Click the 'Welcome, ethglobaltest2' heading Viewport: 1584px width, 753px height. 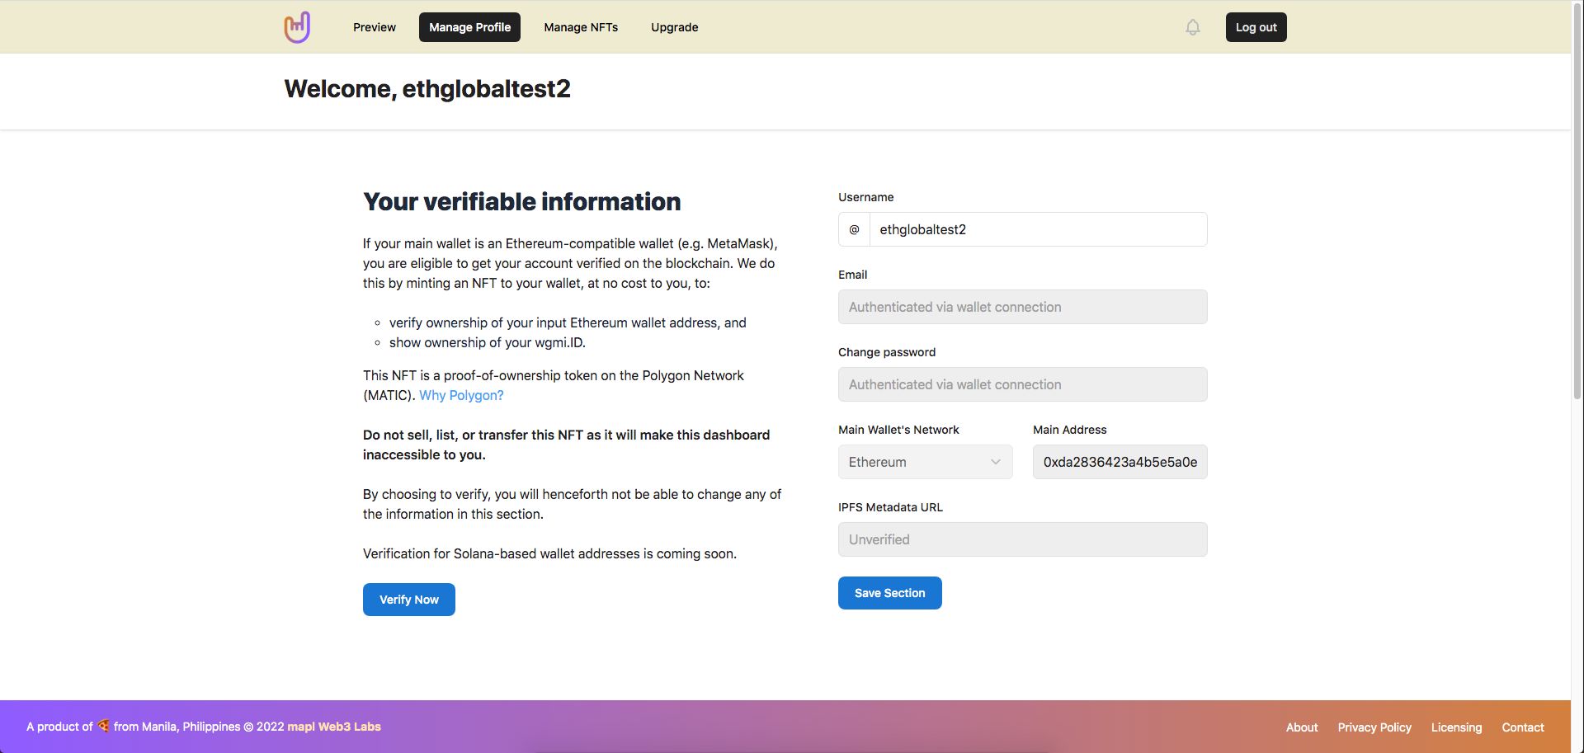427,89
